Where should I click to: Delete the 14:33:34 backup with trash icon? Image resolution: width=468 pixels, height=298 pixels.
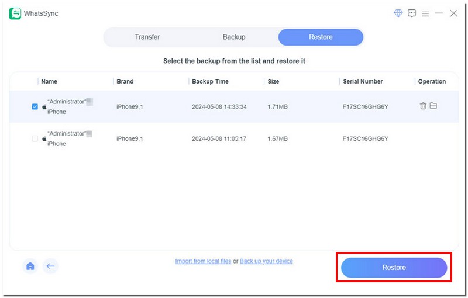422,106
